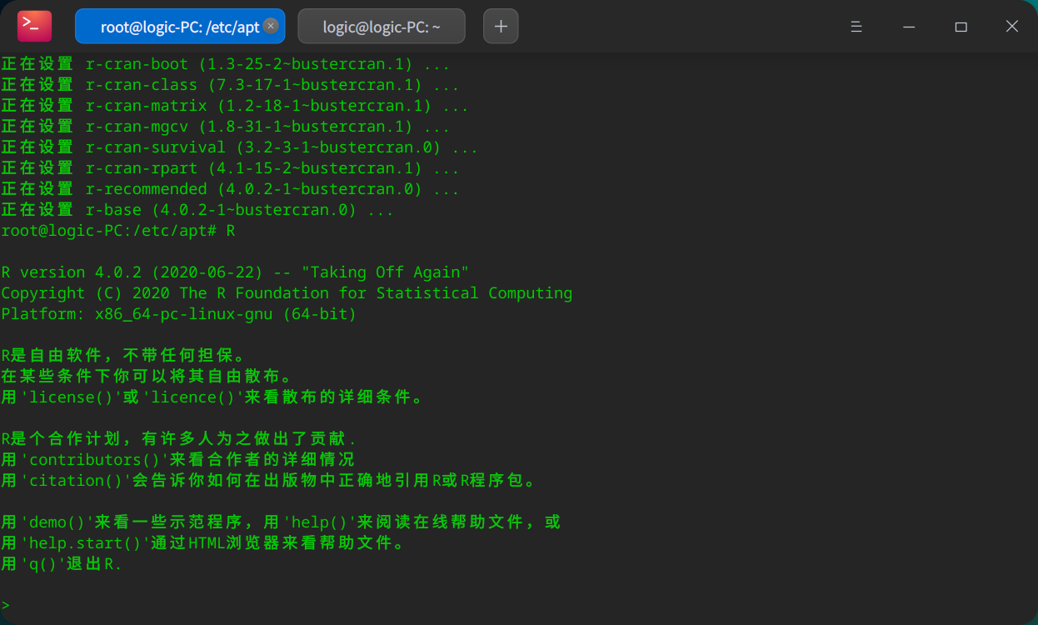Viewport: 1038px width, 625px height.
Task: Click the 'root@logic-PC:/etc/apt# R' command line
Action: click(x=118, y=231)
